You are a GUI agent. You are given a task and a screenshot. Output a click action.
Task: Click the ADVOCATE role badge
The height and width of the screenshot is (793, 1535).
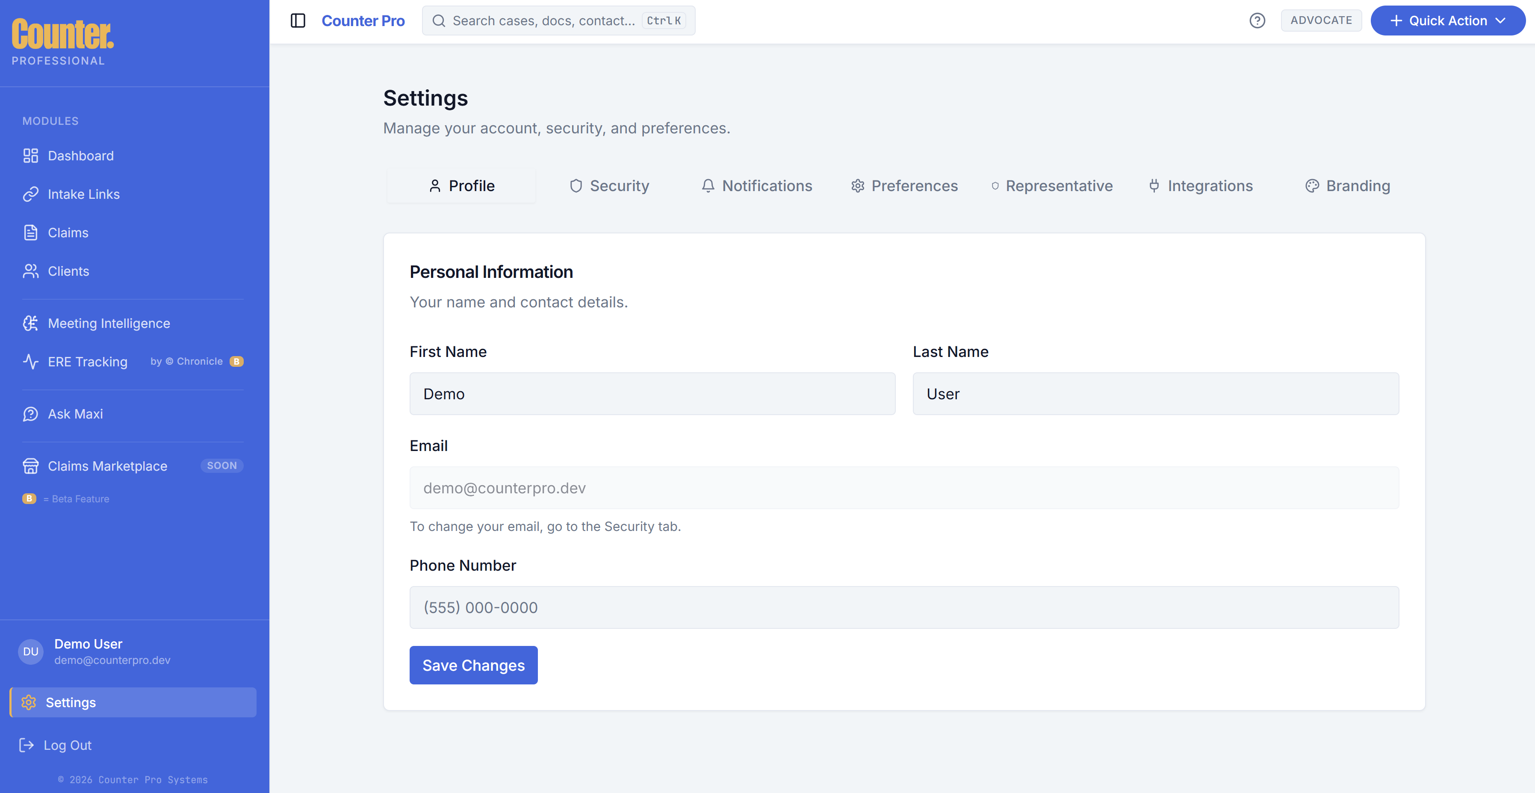click(1320, 20)
